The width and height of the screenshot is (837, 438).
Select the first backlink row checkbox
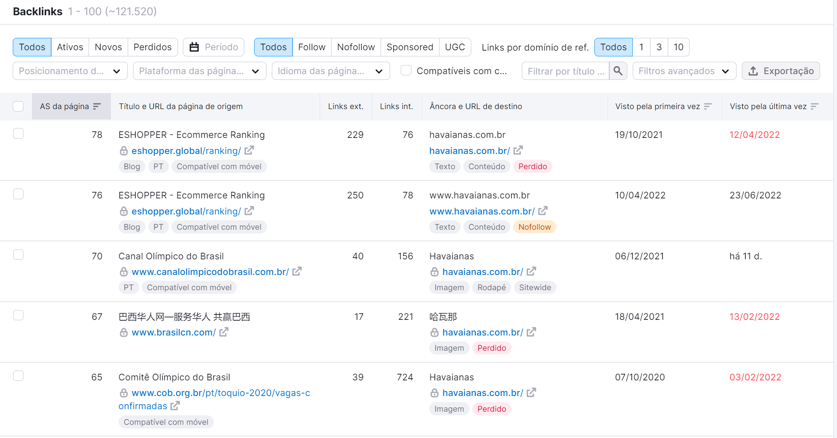click(18, 133)
